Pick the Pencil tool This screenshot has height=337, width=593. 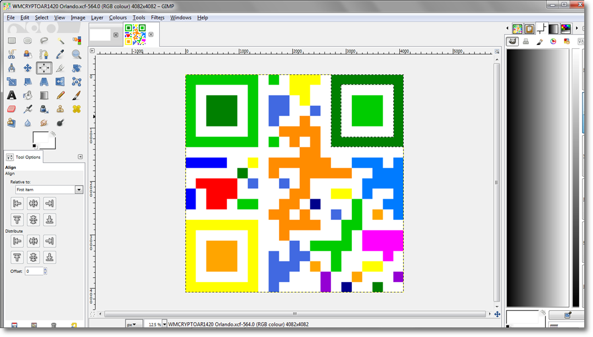[60, 95]
